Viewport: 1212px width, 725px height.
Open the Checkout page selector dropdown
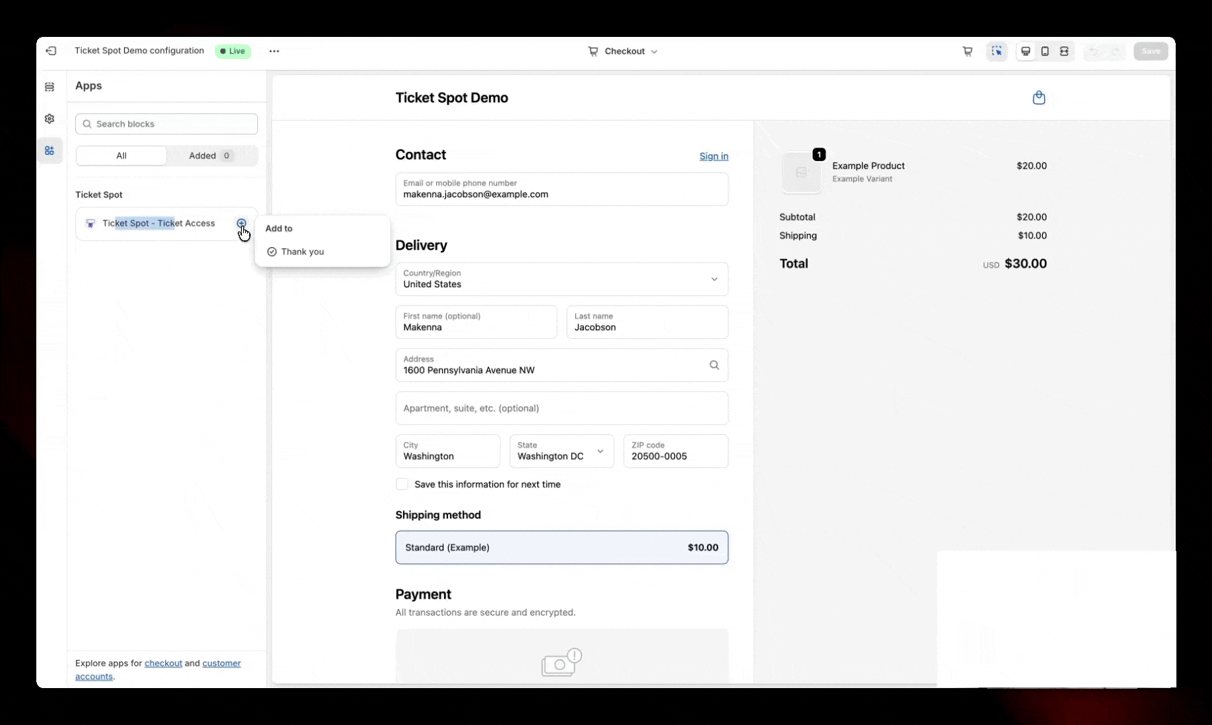pos(623,51)
